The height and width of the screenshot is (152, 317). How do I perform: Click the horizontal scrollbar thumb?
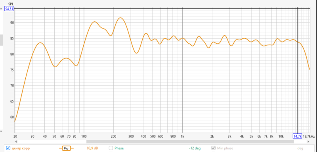190,142
